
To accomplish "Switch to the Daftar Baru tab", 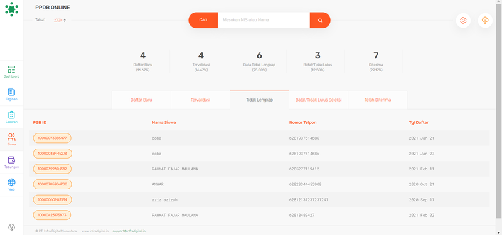I will click(x=141, y=100).
